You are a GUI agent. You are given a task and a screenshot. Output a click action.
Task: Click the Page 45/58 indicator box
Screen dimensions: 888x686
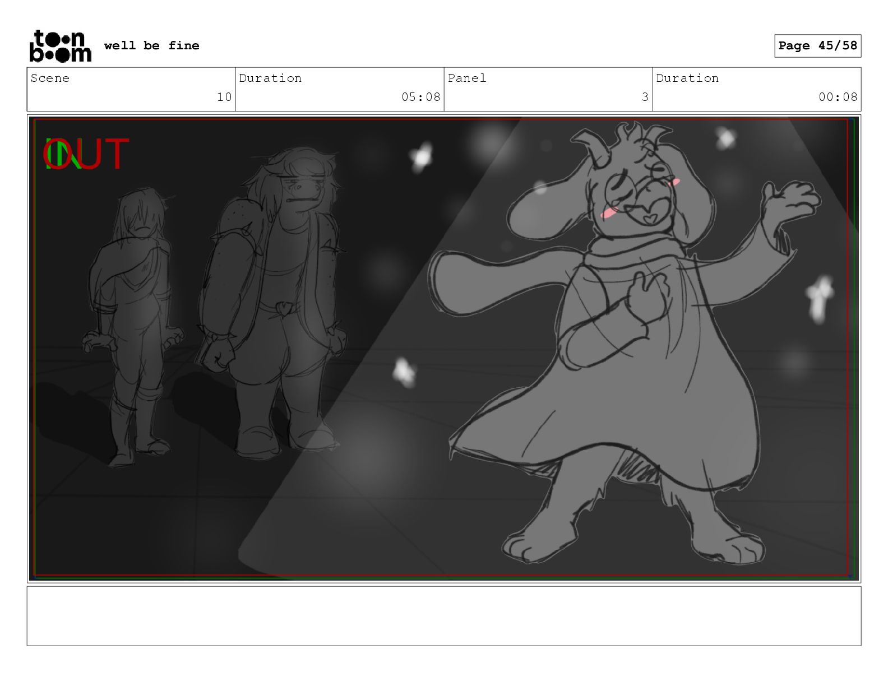817,46
